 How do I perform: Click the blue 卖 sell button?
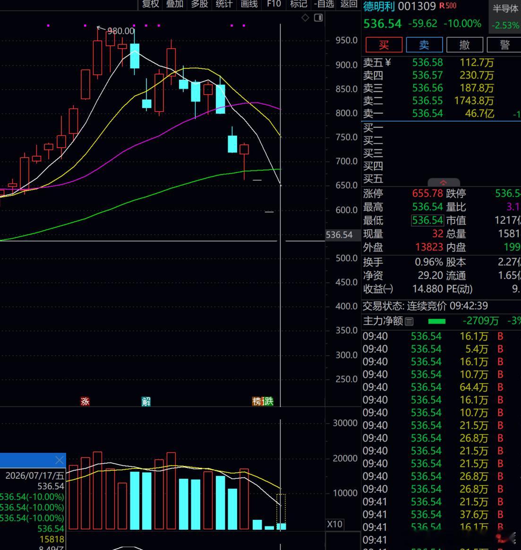pos(424,45)
